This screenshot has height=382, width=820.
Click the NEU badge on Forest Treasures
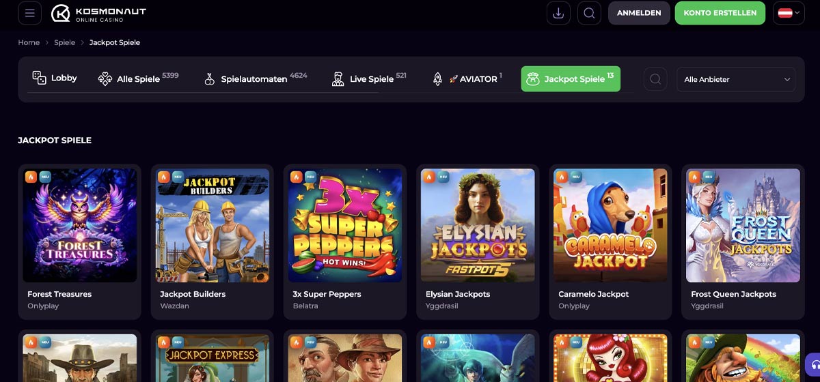click(45, 177)
